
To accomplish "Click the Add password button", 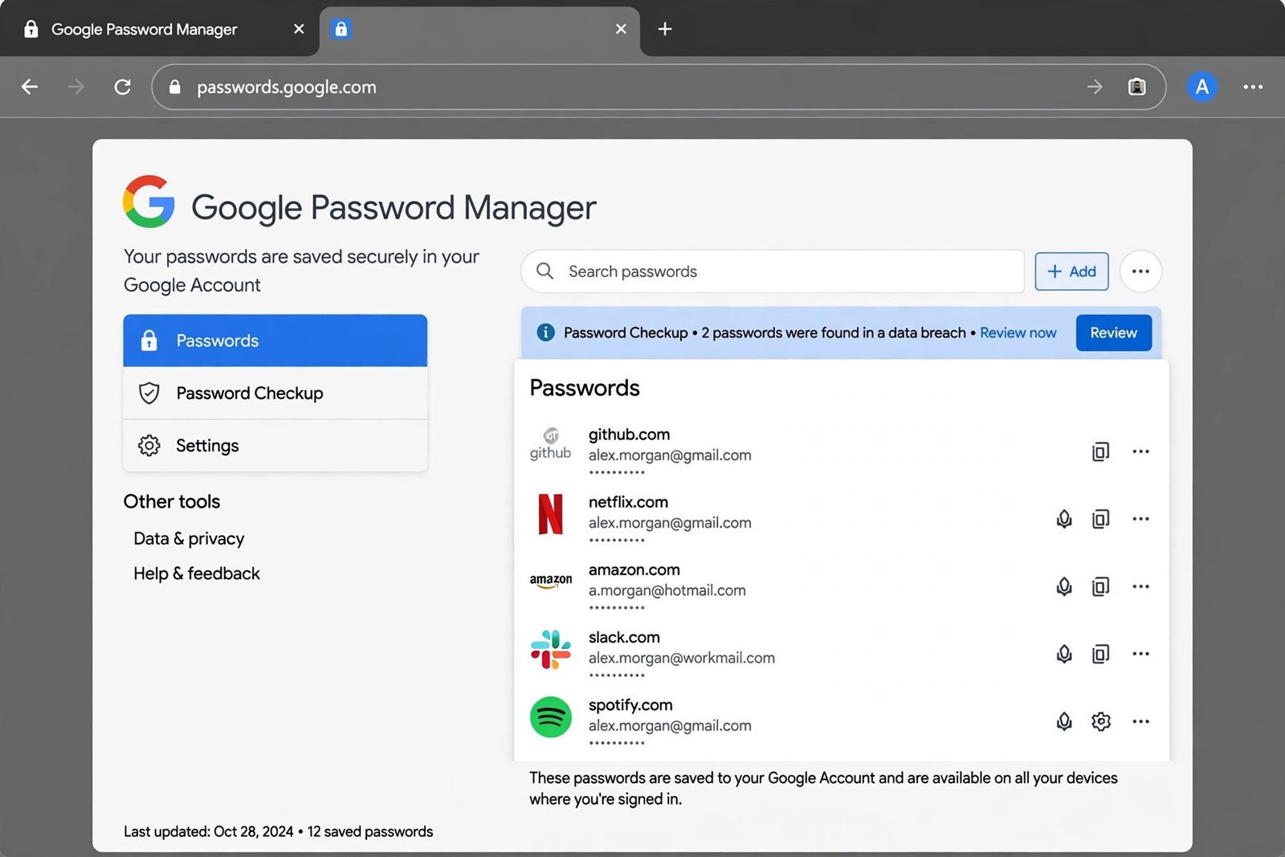I will pyautogui.click(x=1071, y=271).
